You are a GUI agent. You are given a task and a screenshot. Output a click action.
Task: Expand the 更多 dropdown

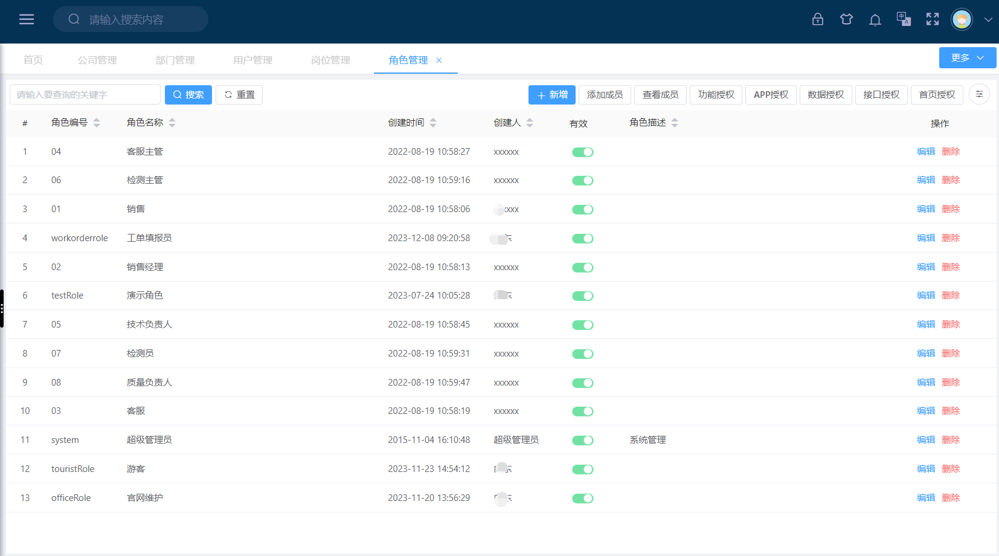pos(968,58)
